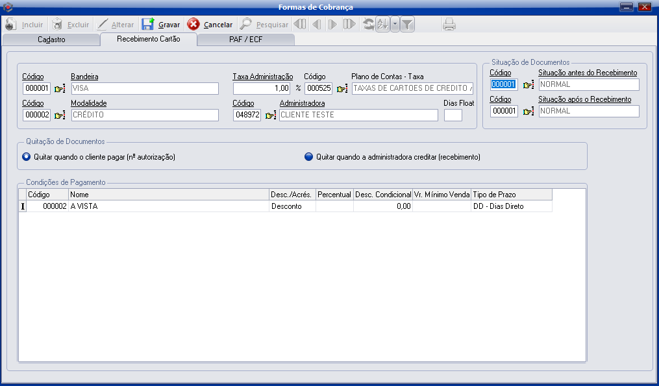Switch to the Cadastro tab

click(x=51, y=40)
